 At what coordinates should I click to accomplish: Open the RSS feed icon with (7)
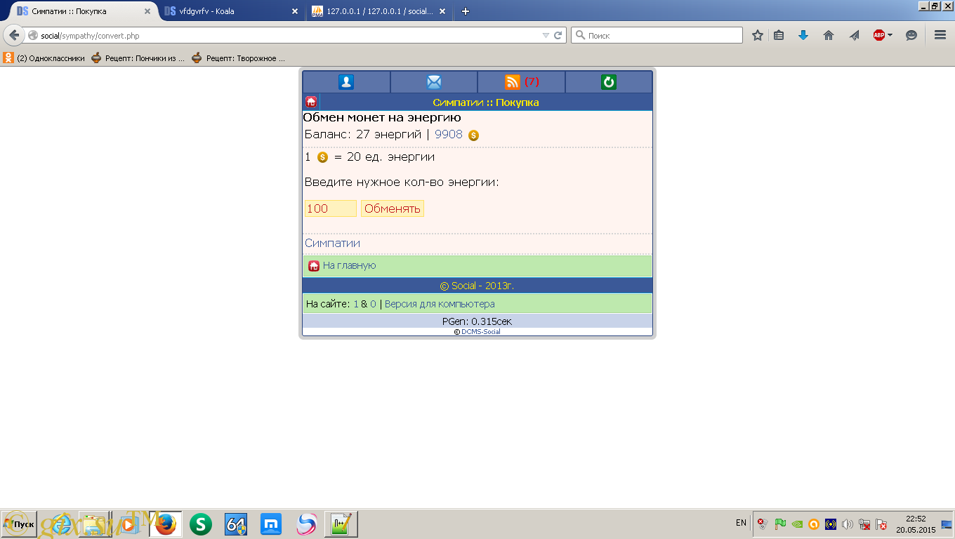pos(513,82)
